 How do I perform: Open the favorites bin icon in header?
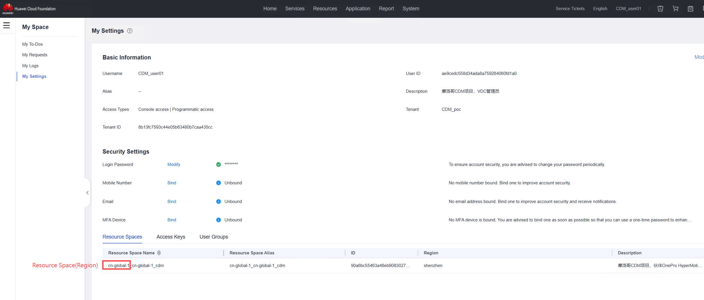click(x=660, y=9)
